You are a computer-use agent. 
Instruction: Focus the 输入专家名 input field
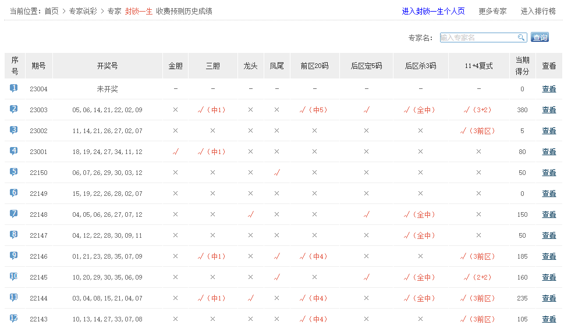(477, 38)
